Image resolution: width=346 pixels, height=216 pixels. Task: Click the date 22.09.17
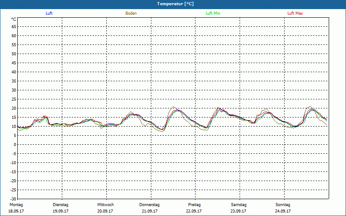point(194,211)
